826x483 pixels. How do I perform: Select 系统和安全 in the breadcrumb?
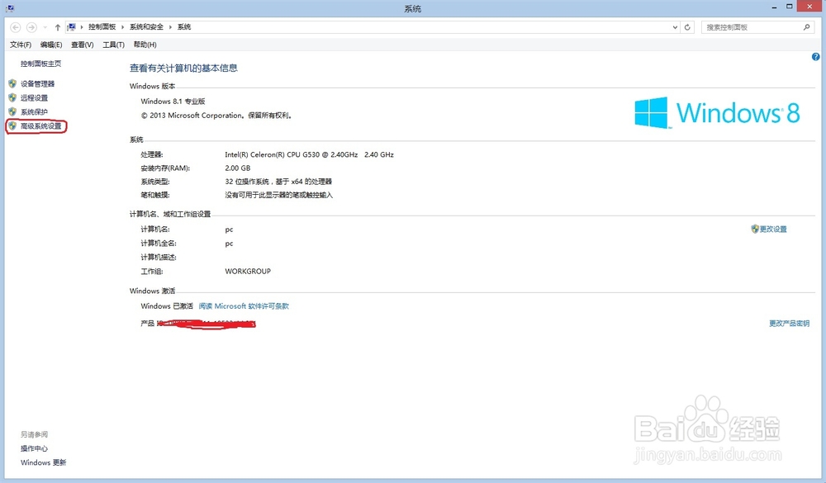pyautogui.click(x=146, y=27)
